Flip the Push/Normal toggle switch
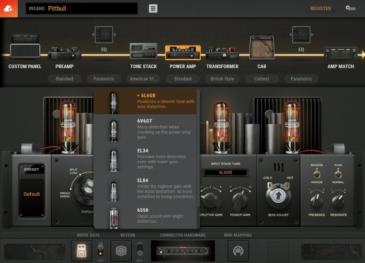This screenshot has width=365, height=263. 338,174
